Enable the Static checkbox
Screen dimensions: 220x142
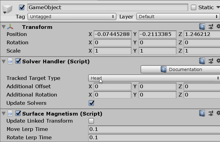tap(194, 7)
